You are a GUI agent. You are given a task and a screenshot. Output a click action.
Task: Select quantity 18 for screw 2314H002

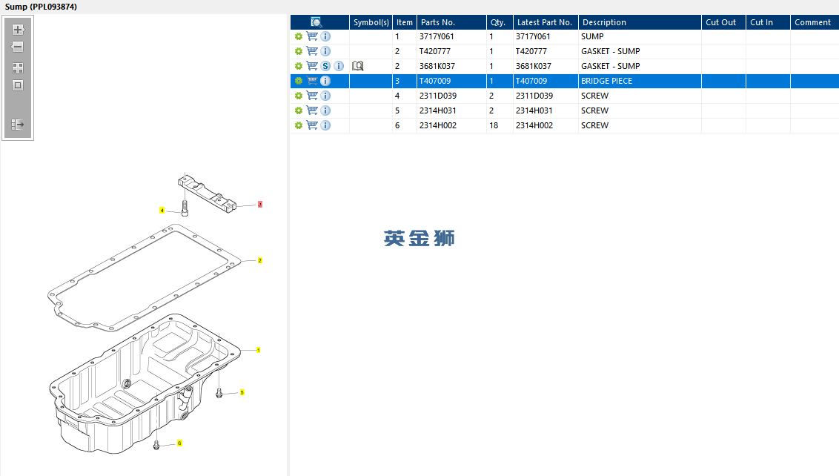pos(494,125)
